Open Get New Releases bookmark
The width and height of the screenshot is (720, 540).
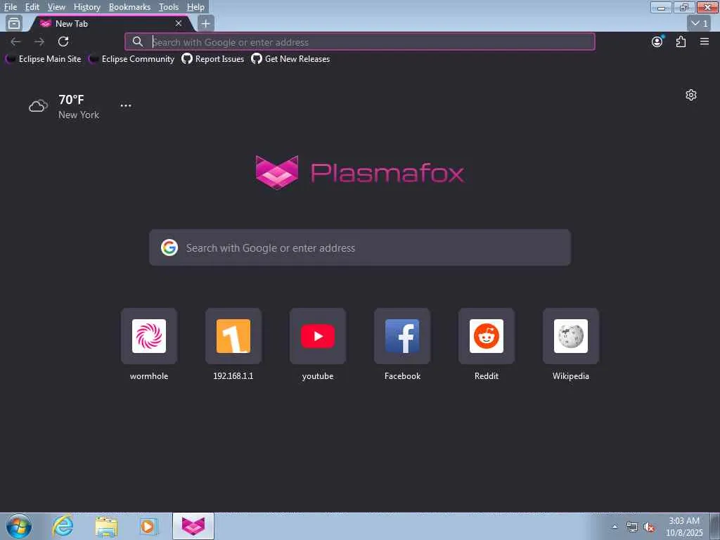[x=290, y=59]
